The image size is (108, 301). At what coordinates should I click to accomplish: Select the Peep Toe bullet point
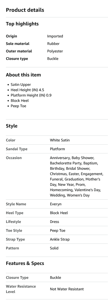pos(18,106)
